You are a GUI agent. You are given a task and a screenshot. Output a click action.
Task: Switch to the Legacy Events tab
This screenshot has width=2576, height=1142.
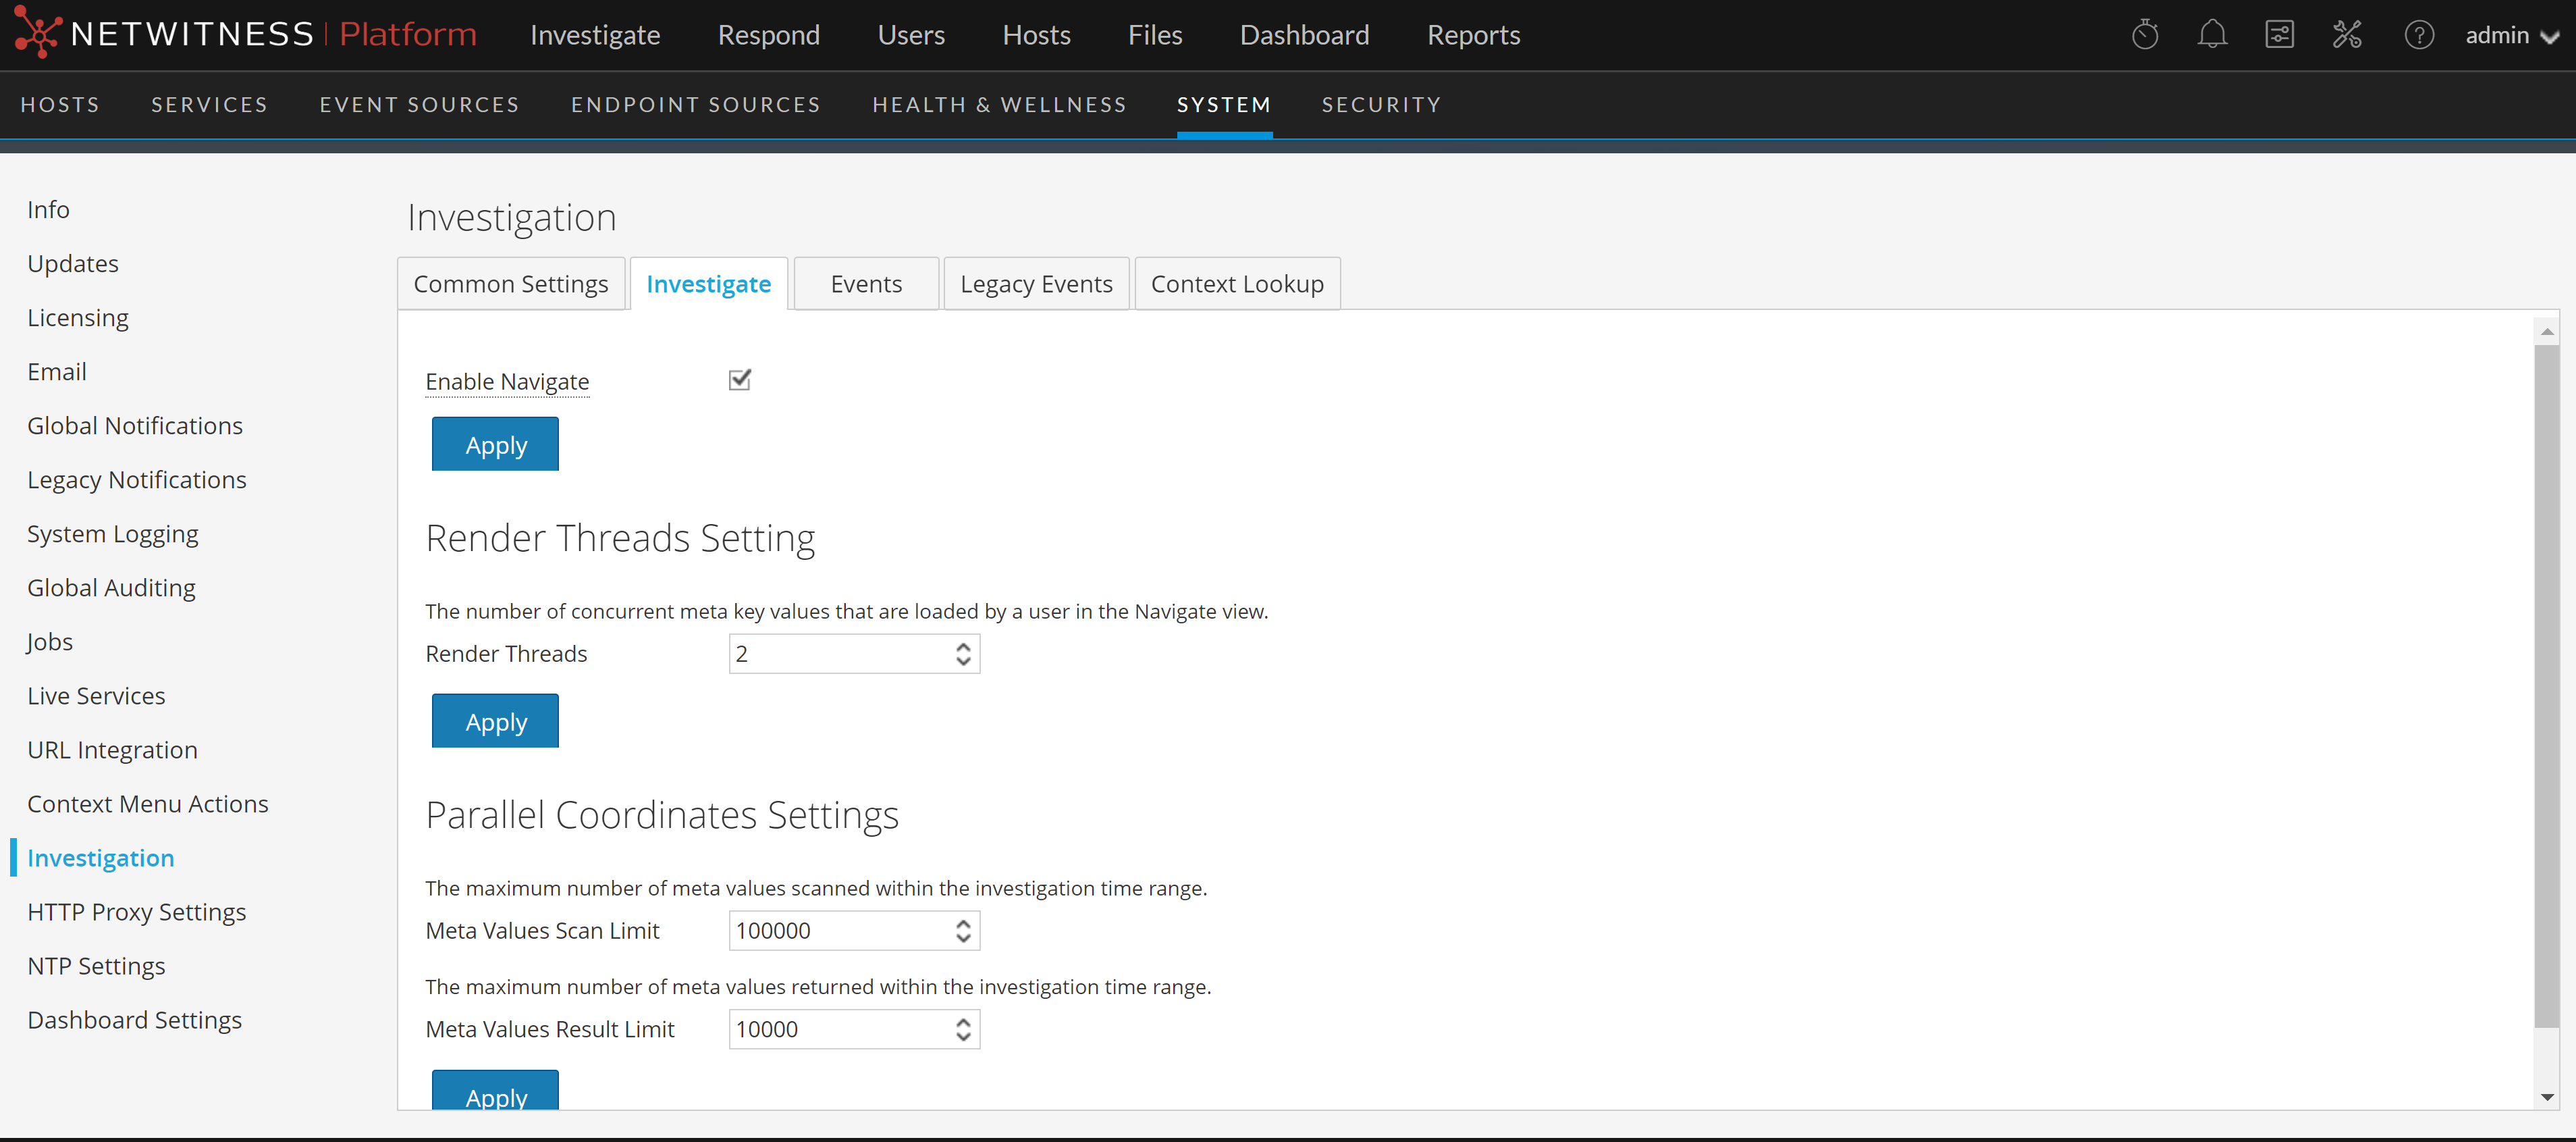pyautogui.click(x=1035, y=284)
